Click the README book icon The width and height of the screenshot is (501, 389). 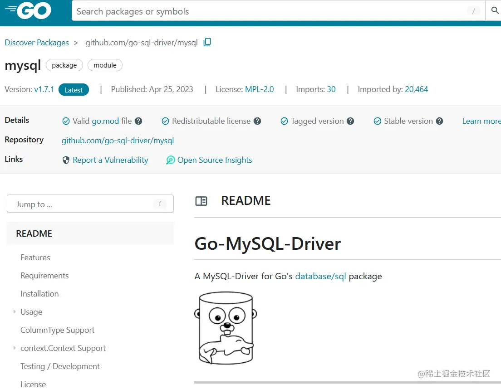[x=201, y=201]
